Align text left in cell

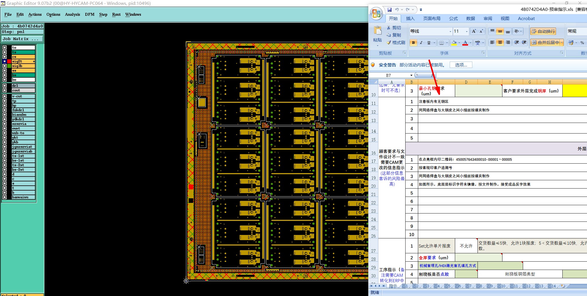[492, 42]
